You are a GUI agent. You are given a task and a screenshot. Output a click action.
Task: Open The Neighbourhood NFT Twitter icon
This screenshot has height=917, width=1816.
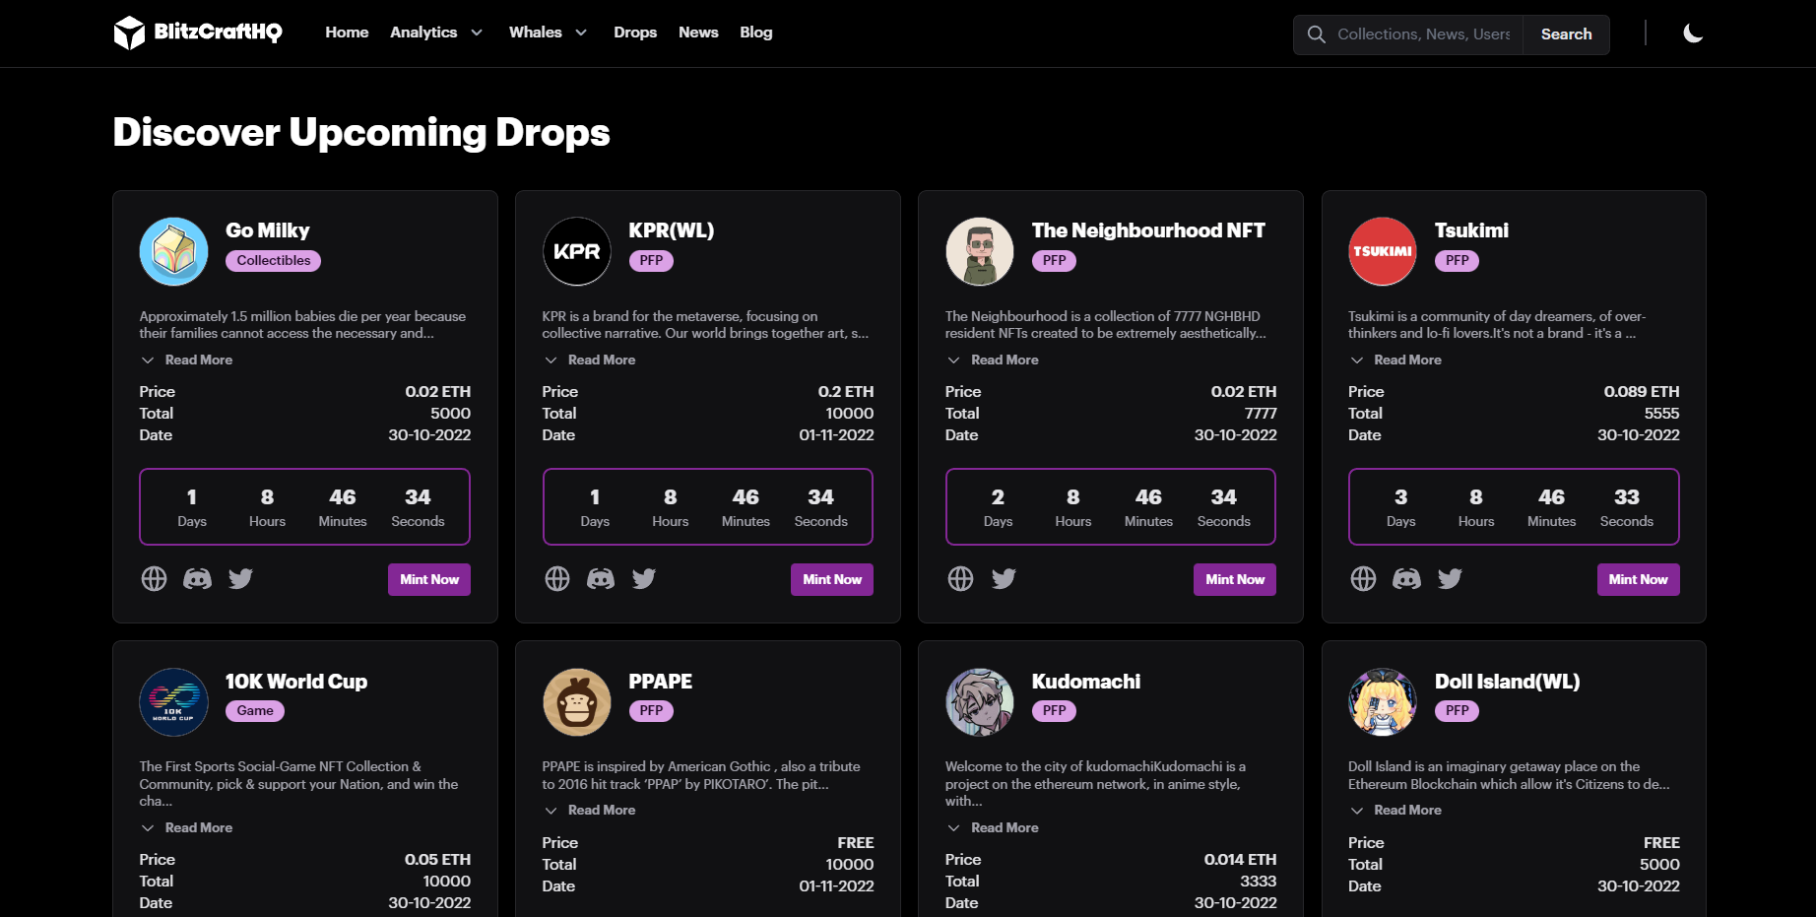pos(1005,579)
